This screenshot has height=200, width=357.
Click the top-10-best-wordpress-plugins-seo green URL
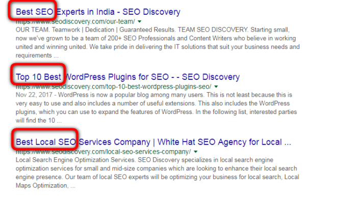[x=114, y=87]
